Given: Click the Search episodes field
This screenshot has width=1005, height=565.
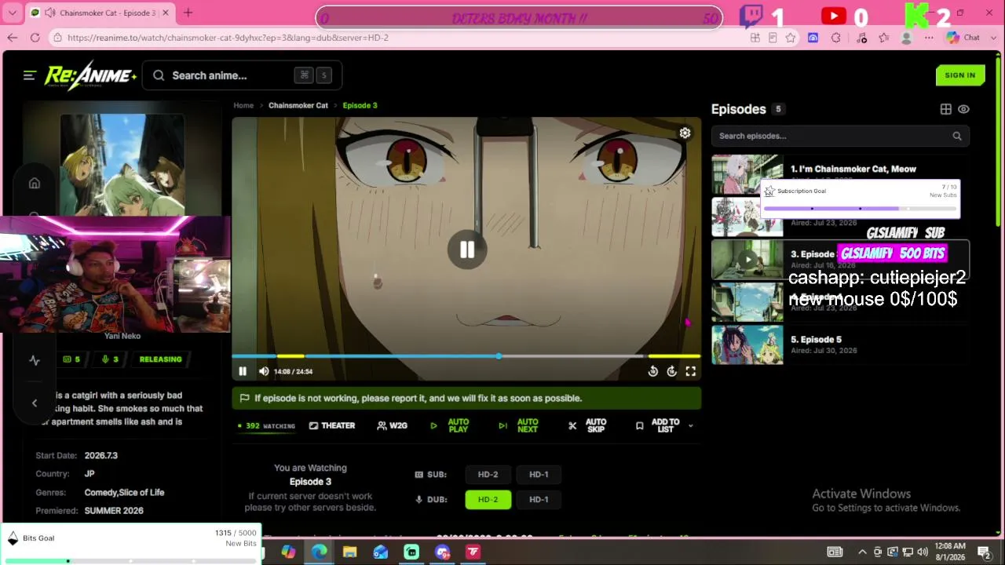Looking at the screenshot, I should [840, 136].
